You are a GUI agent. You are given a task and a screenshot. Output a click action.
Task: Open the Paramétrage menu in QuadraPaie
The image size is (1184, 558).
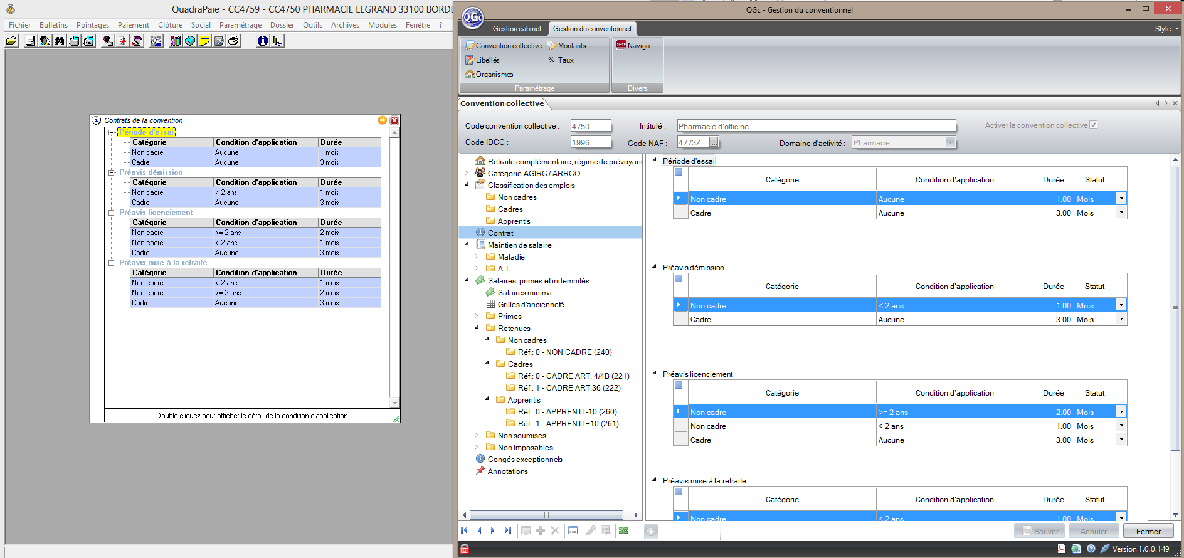240,25
